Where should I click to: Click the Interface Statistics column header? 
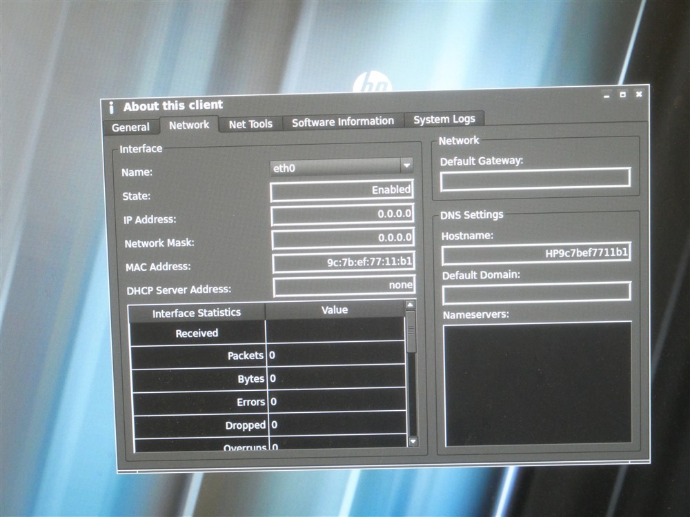click(x=197, y=312)
